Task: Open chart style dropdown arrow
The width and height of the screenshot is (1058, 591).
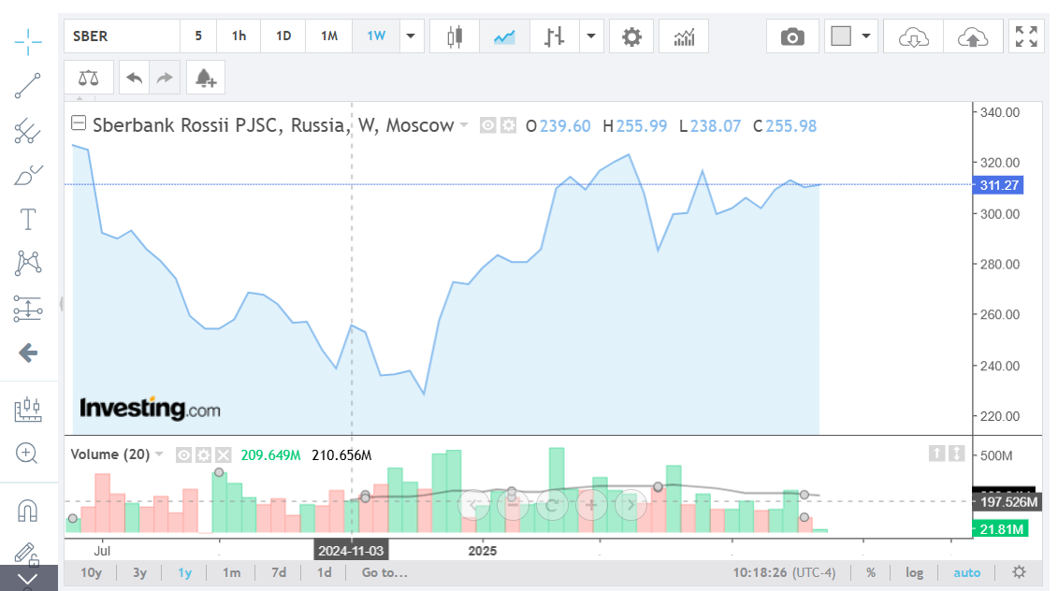Action: tap(591, 36)
